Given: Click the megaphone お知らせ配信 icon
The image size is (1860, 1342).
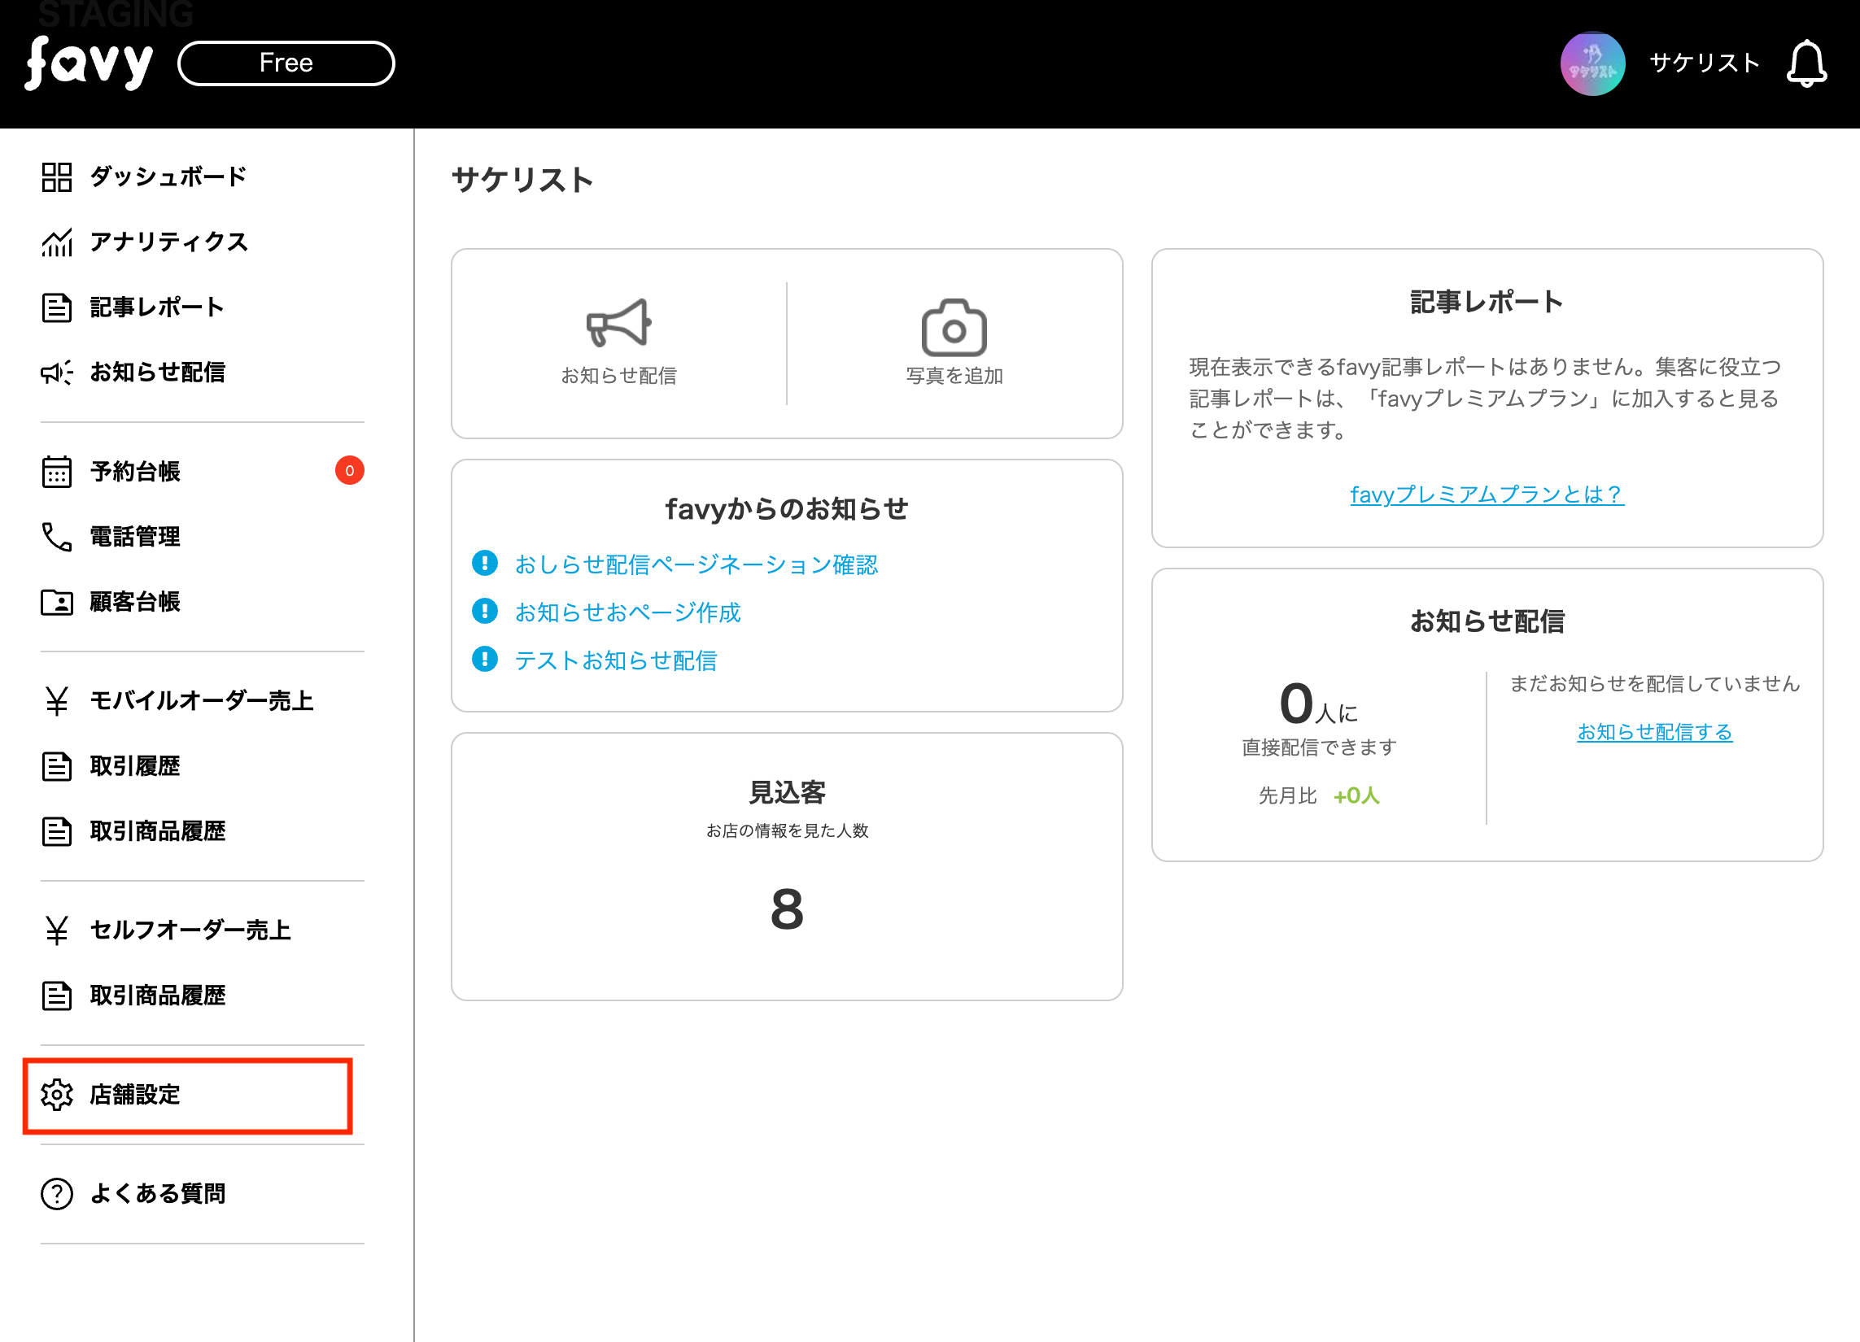Looking at the screenshot, I should (618, 323).
